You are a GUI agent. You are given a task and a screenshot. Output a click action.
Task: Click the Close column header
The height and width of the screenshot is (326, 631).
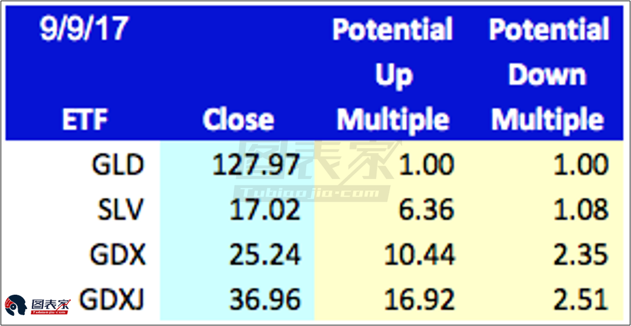tap(239, 119)
